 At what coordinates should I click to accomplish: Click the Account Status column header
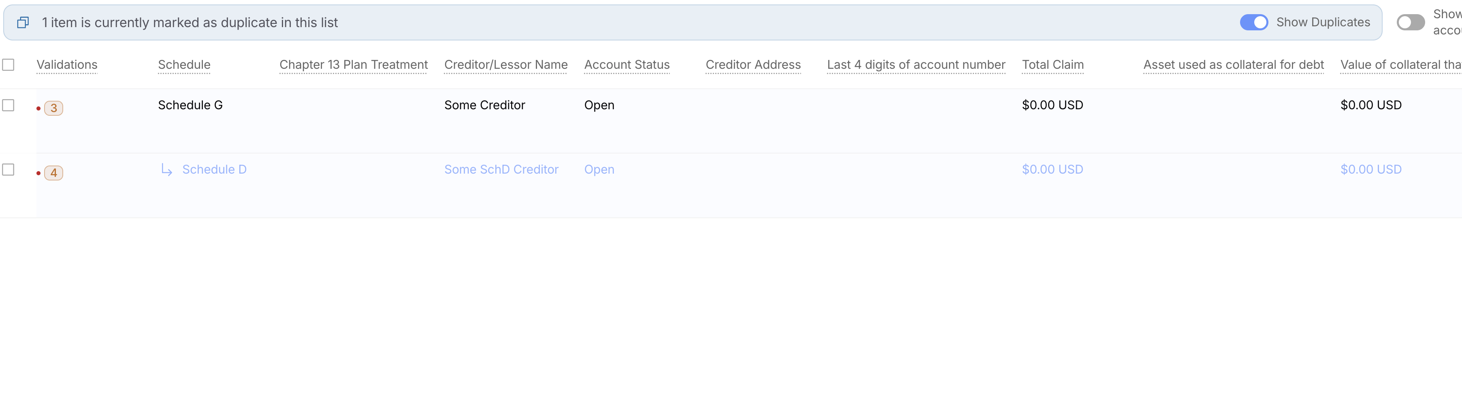[627, 65]
